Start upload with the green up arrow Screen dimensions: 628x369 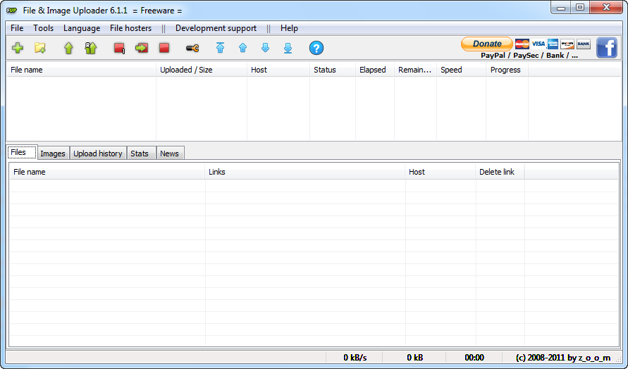(68, 48)
